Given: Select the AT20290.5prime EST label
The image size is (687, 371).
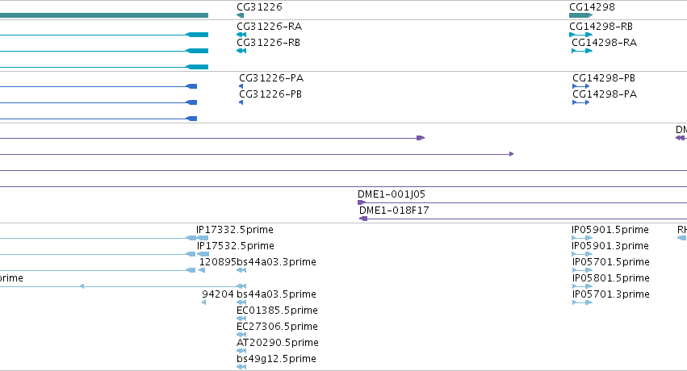Looking at the screenshot, I should [278, 343].
